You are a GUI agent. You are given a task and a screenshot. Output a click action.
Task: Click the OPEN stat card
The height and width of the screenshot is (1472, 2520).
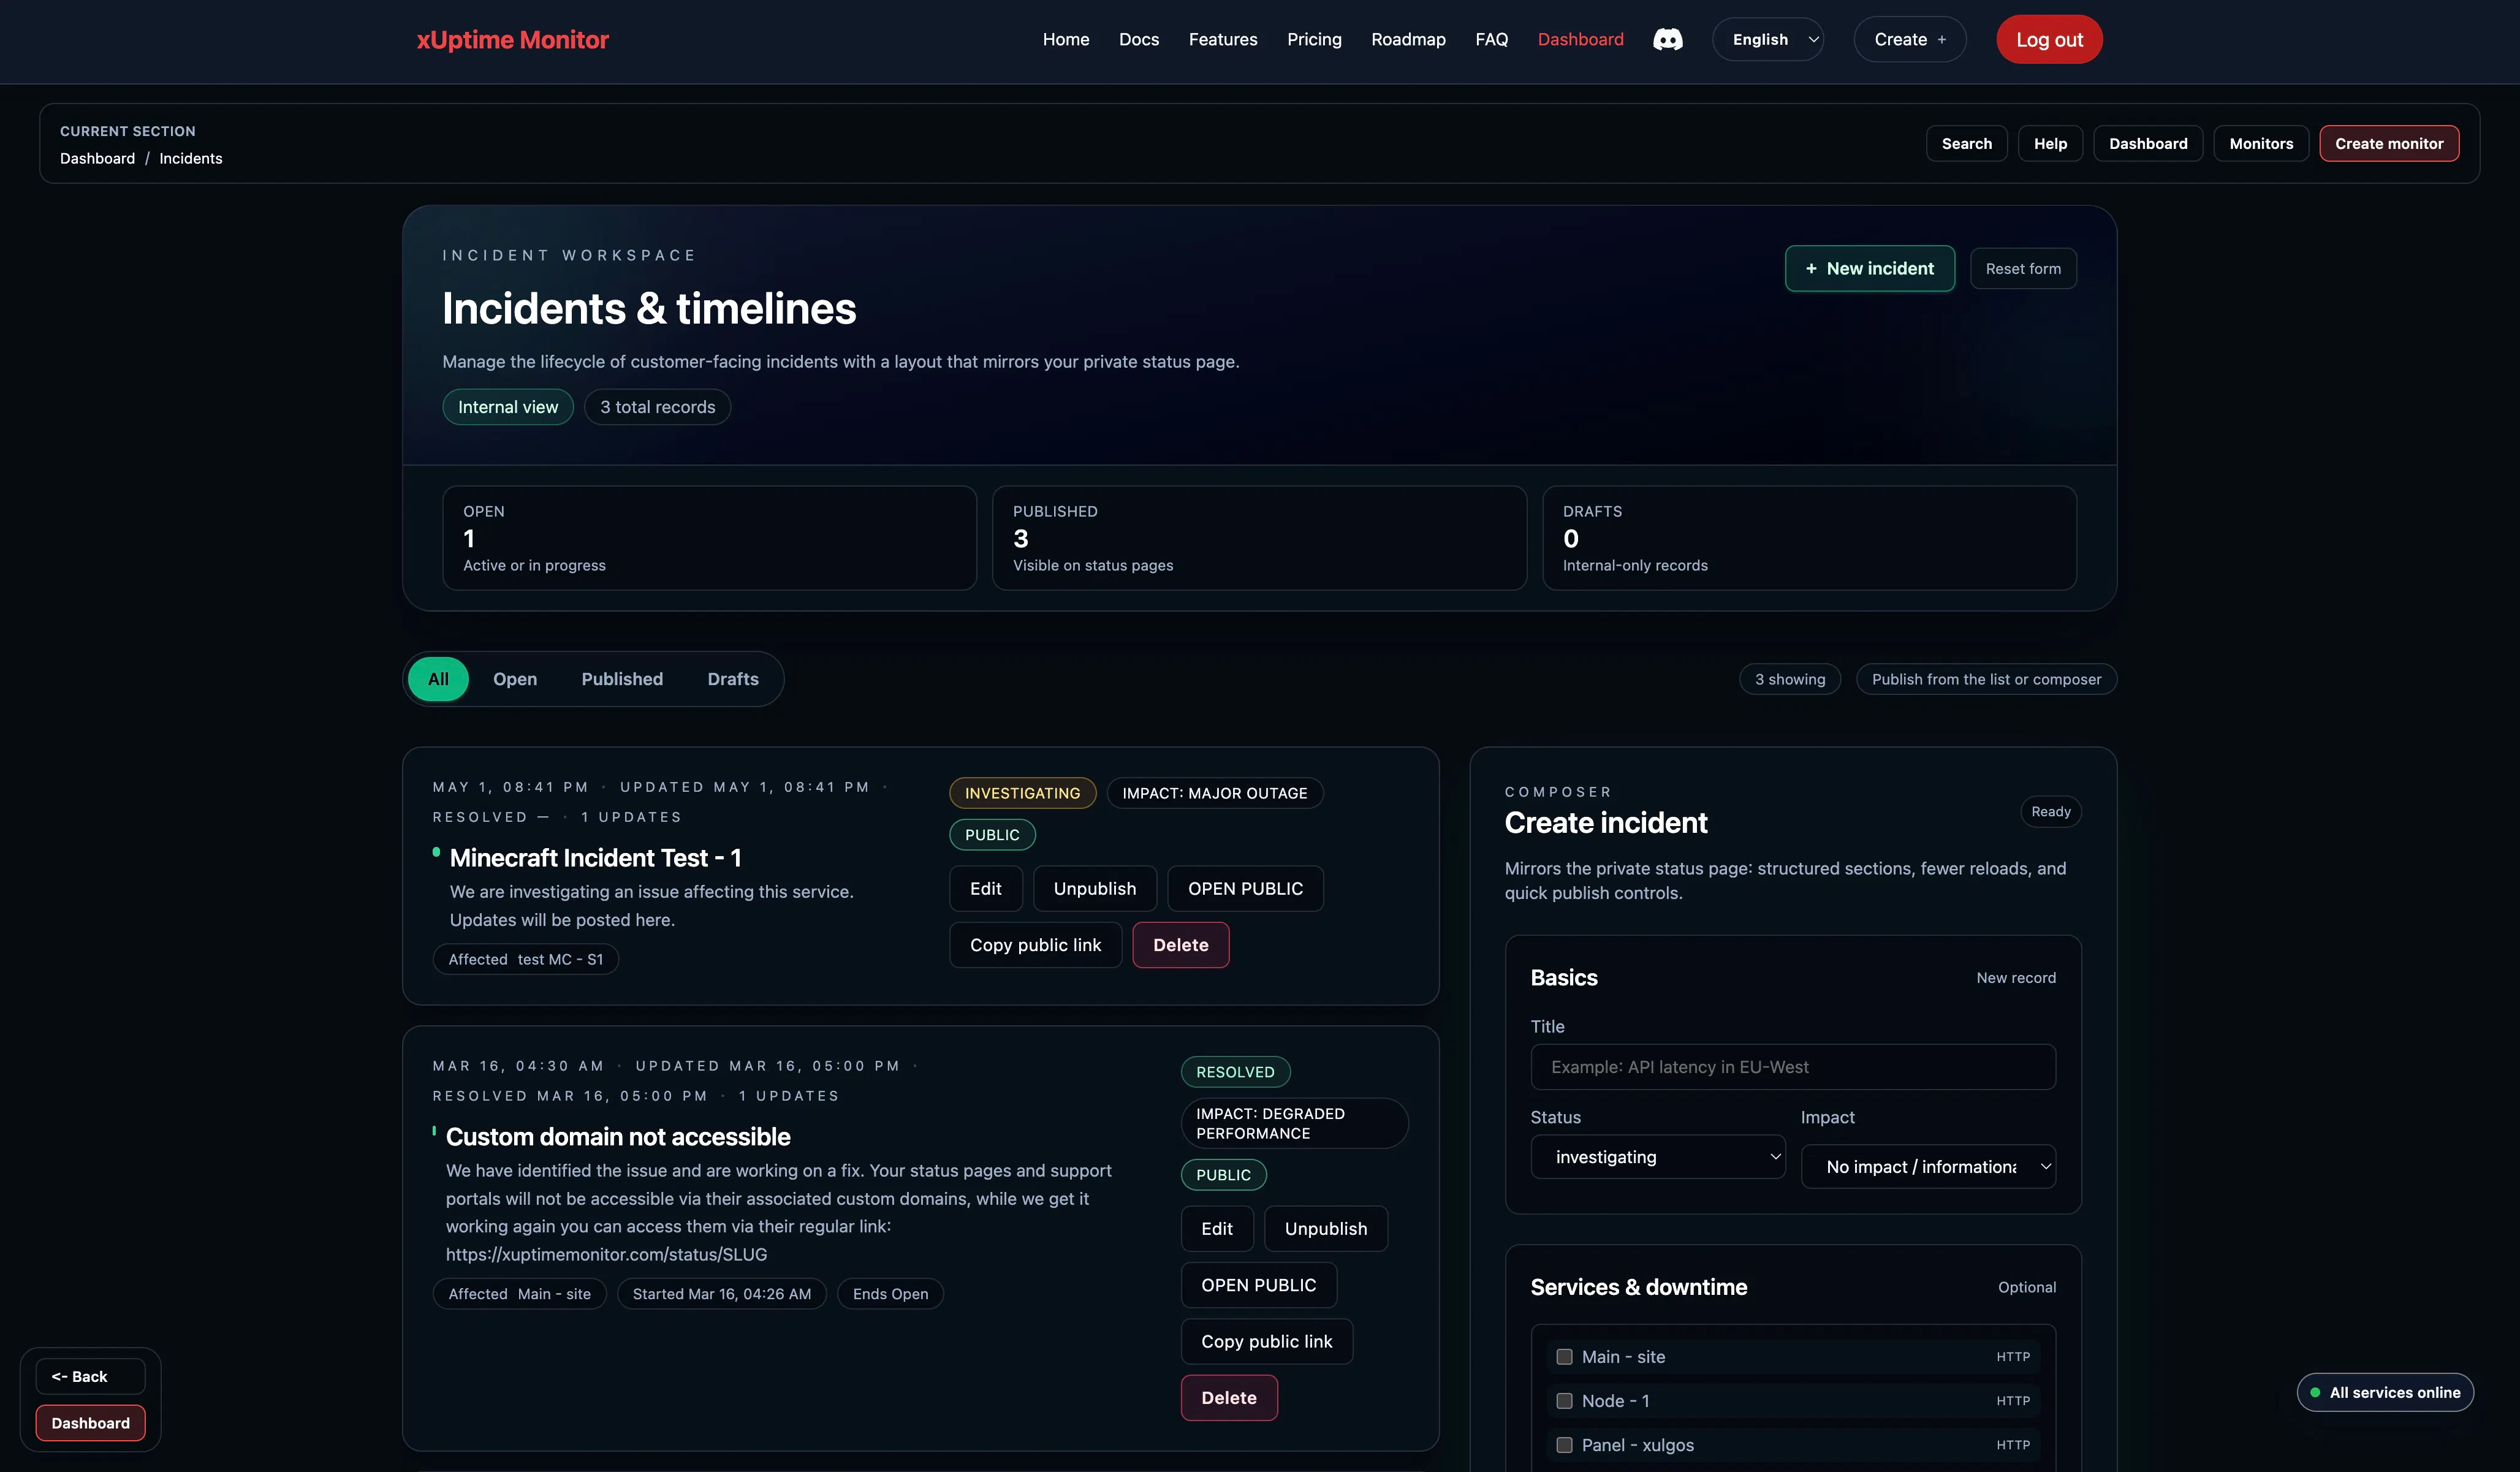(709, 538)
